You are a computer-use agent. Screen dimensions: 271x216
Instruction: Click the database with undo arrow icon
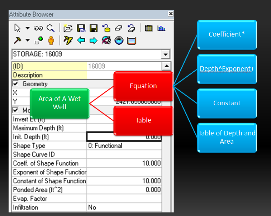[x=106, y=28]
